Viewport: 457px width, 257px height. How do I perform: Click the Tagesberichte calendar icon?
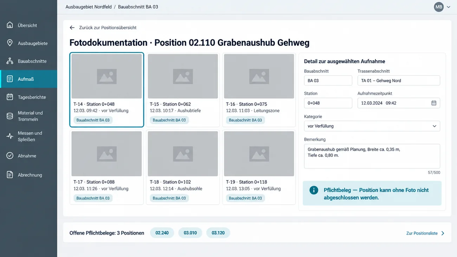point(10,97)
